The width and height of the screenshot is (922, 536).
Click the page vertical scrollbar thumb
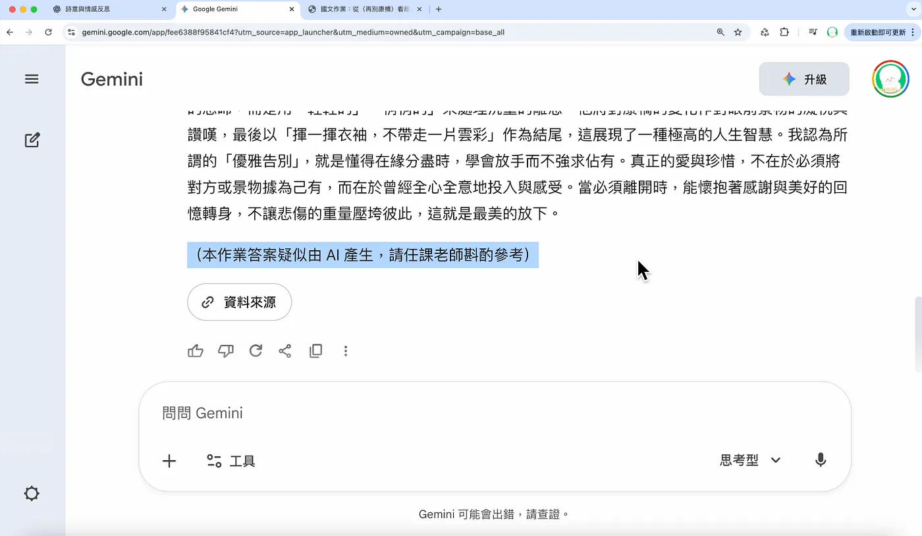pyautogui.click(x=917, y=335)
